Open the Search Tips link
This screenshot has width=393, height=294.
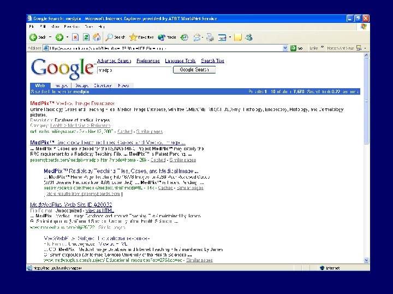(x=212, y=61)
